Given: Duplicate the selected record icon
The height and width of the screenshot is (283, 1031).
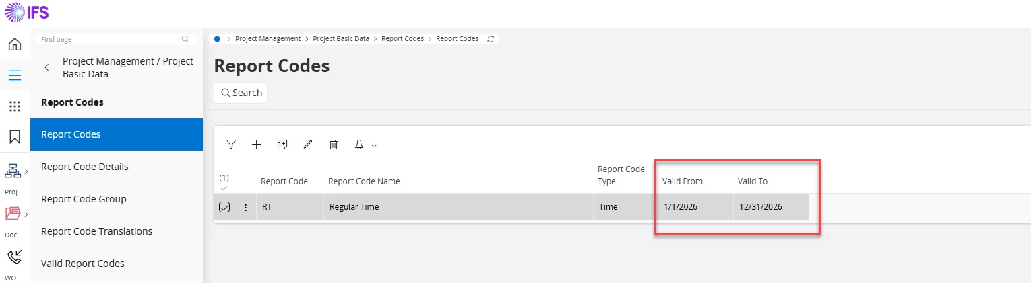Looking at the screenshot, I should point(282,145).
